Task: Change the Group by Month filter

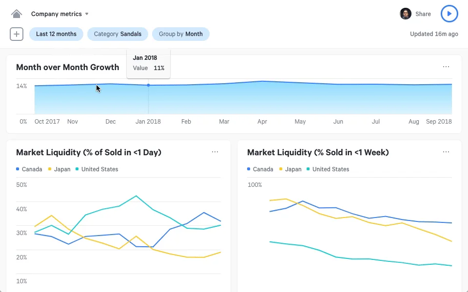Action: pos(180,34)
